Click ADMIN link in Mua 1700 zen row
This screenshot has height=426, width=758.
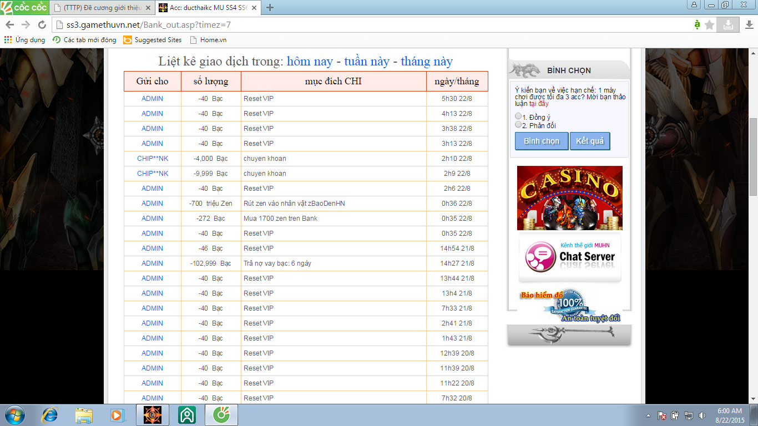coord(152,219)
